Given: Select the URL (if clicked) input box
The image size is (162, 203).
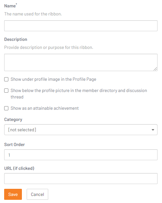Looking at the screenshot, I should (81, 179).
